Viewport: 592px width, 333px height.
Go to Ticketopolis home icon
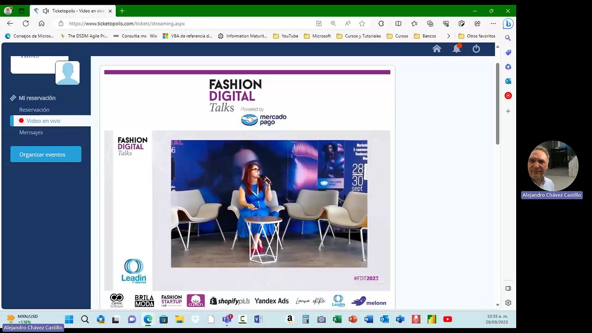pyautogui.click(x=437, y=49)
